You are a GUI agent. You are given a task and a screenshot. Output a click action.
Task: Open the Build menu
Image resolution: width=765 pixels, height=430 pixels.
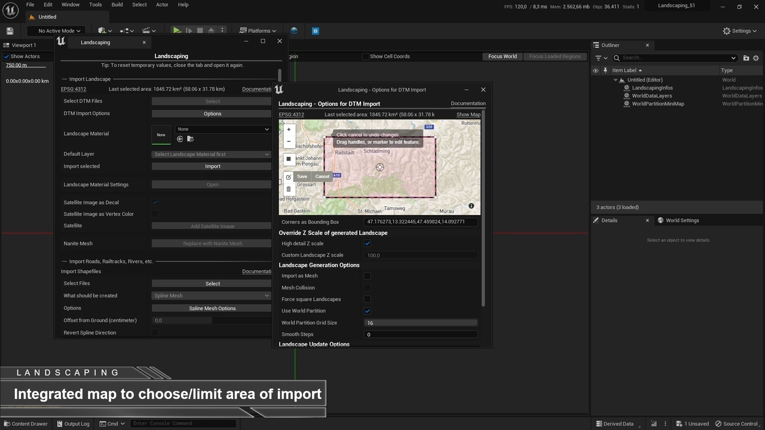(117, 5)
